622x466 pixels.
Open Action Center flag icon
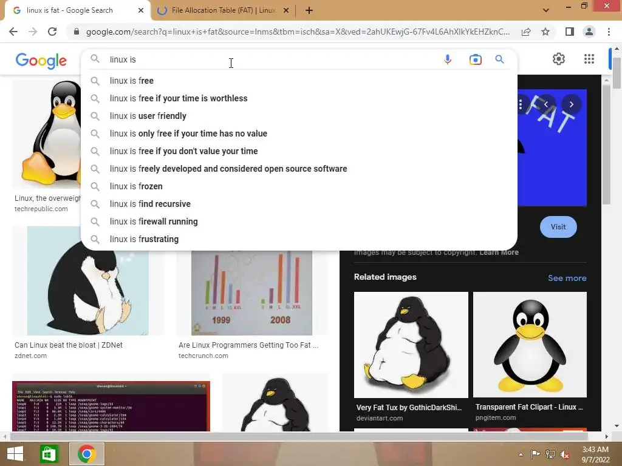tap(535, 454)
